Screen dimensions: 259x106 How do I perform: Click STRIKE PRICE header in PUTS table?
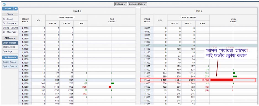147,20
